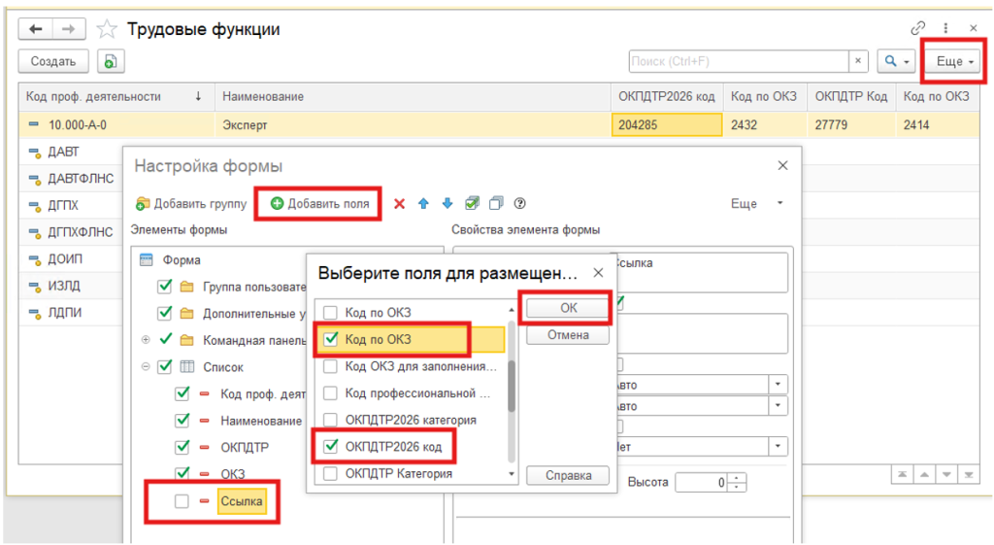Click the Добавить поля button
The image size is (994, 545).
[319, 204]
